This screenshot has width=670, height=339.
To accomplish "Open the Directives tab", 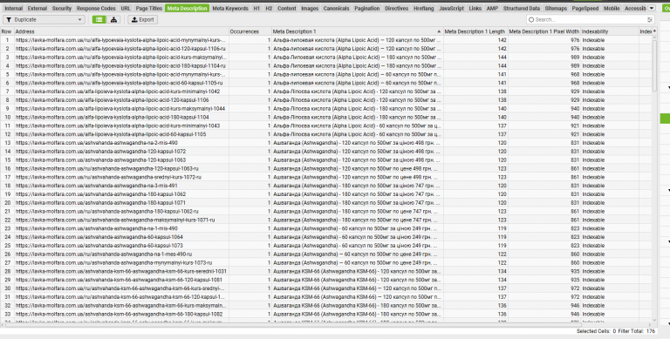I will coord(396,8).
